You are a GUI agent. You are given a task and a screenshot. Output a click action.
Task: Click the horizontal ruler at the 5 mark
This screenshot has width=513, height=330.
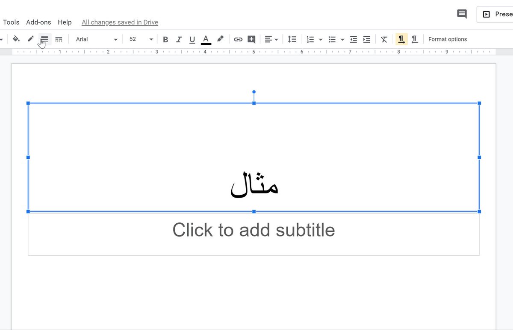[x=254, y=52]
